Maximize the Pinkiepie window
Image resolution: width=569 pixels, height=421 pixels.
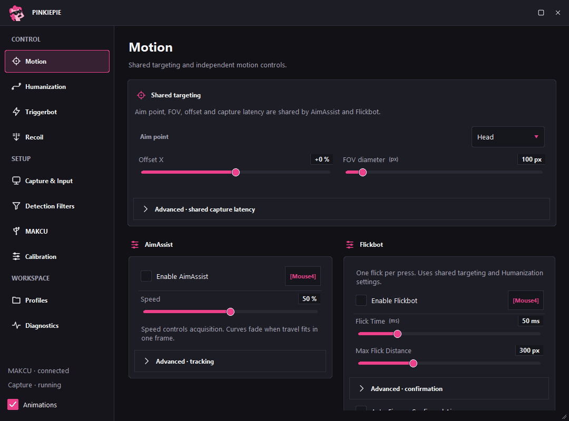(541, 13)
